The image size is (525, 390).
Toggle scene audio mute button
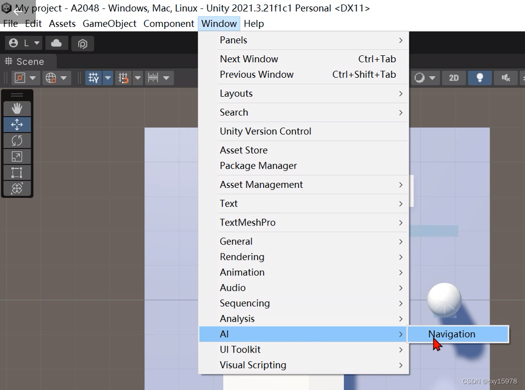click(506, 78)
